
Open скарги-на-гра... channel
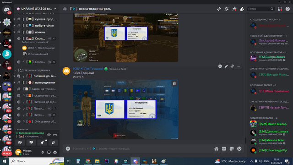point(37,96)
